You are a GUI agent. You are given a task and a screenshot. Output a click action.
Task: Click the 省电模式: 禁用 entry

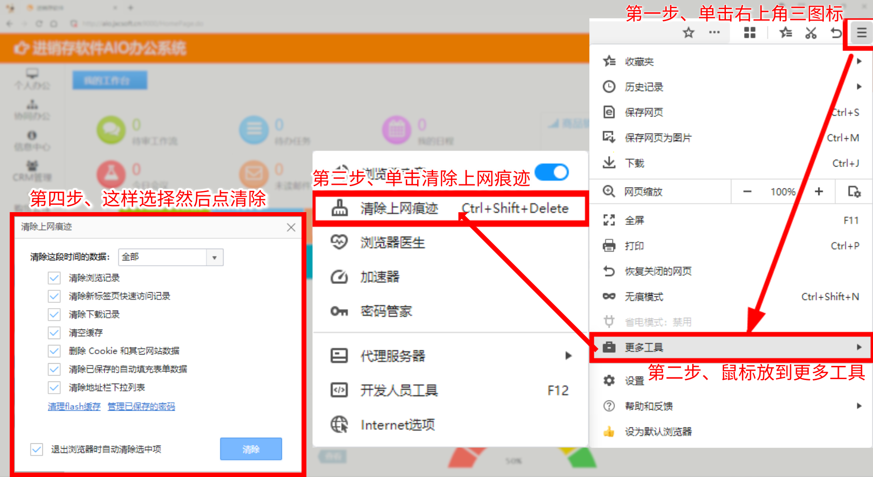click(x=731, y=322)
